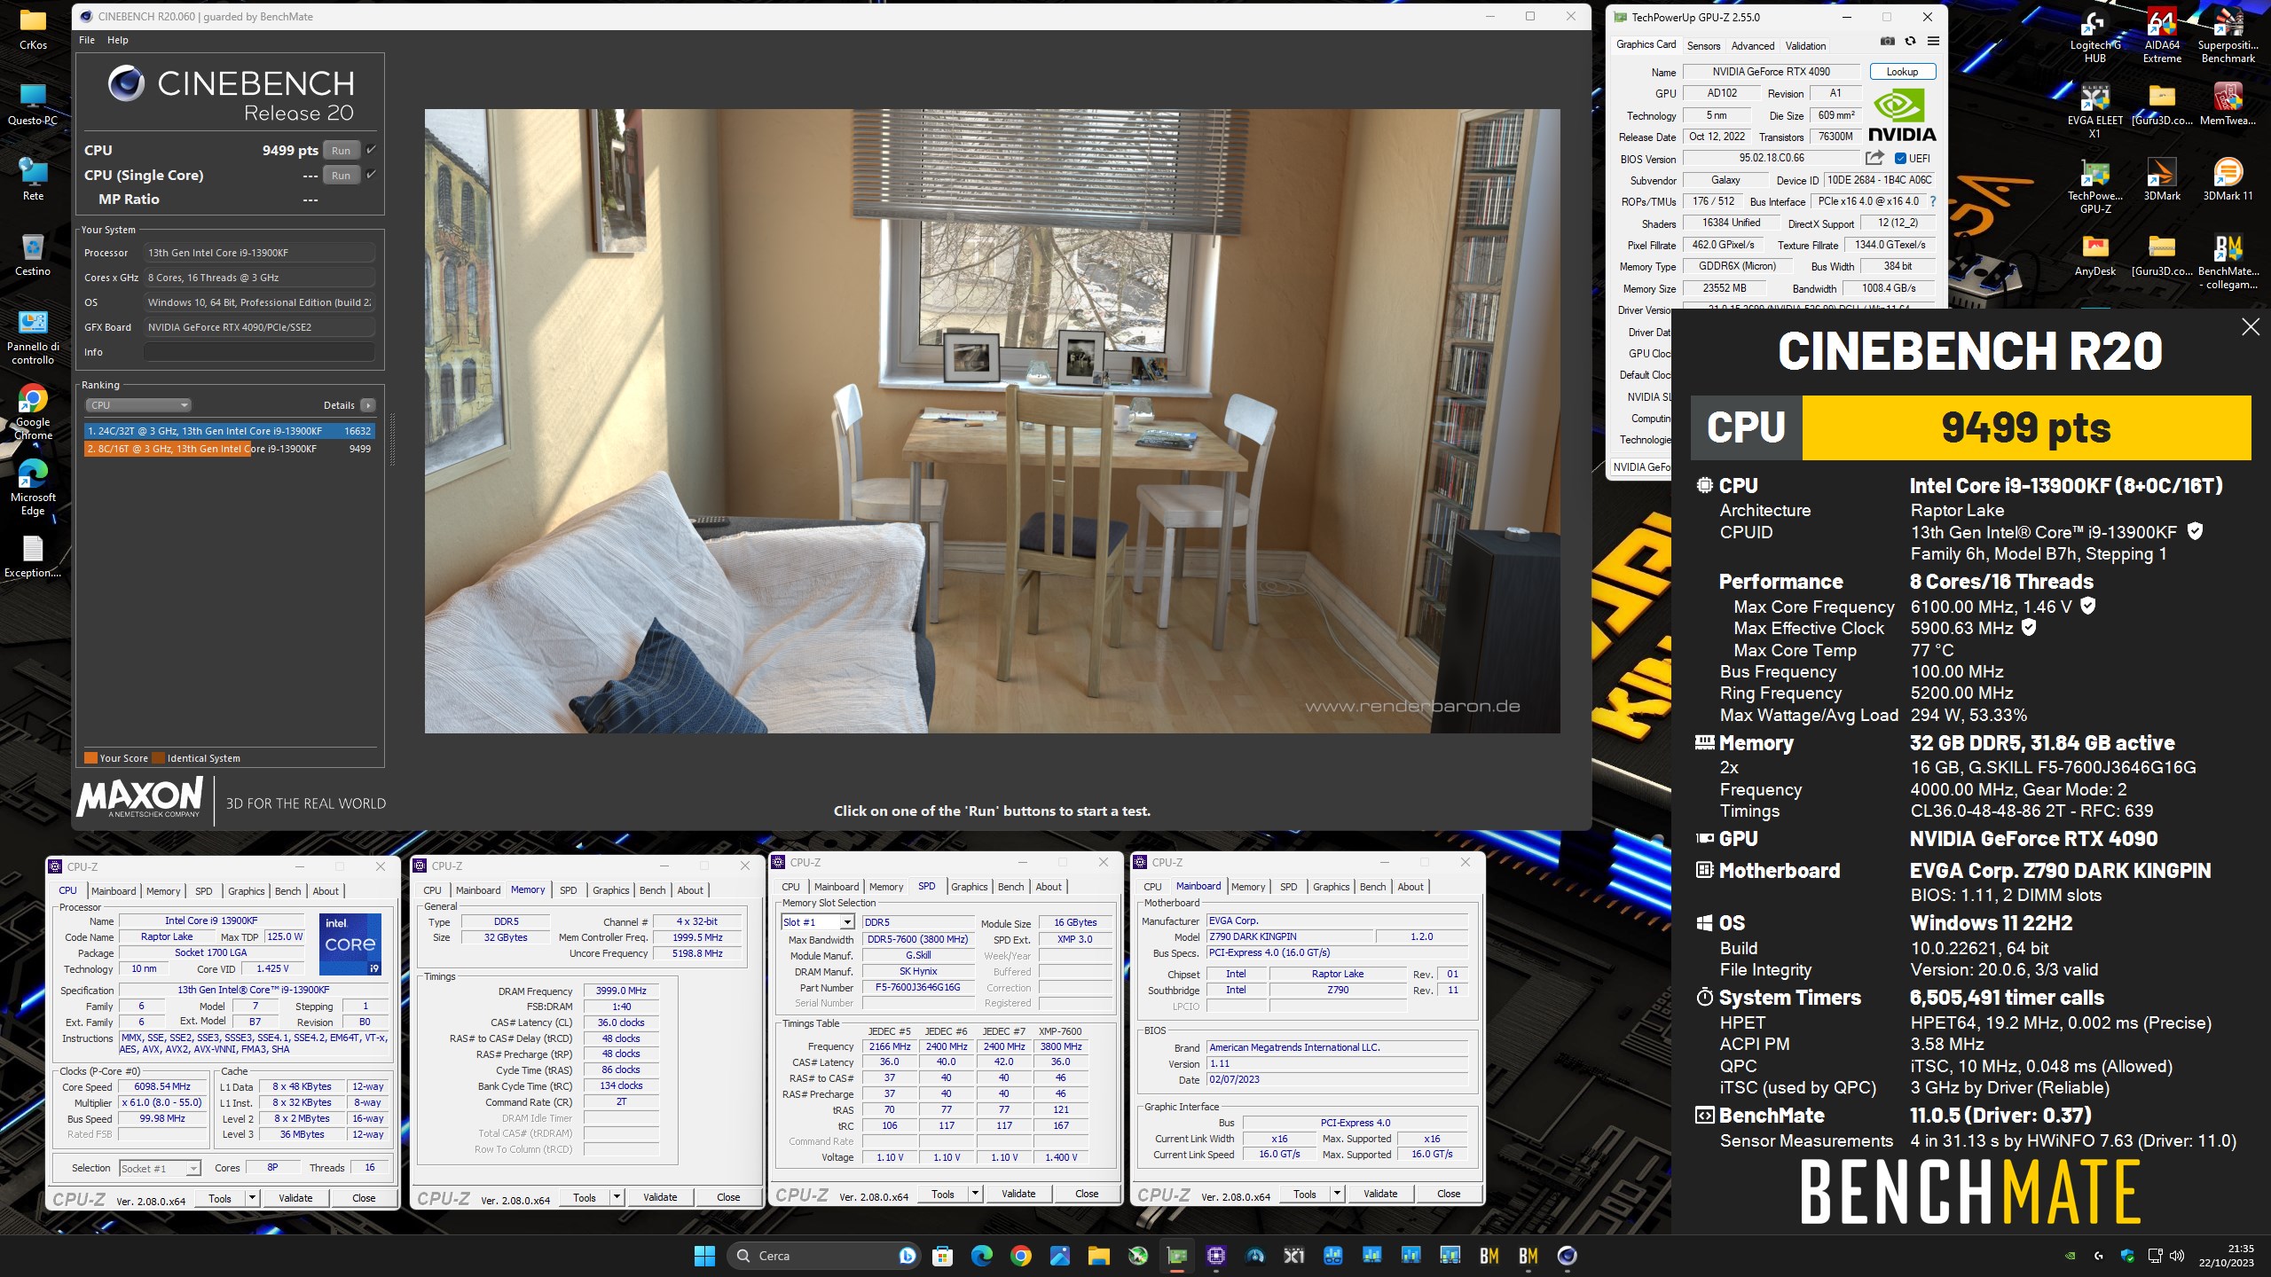Open the TechPowerUp GPU-Z desktop shortcut
This screenshot has height=1277, width=2271.
(2095, 186)
